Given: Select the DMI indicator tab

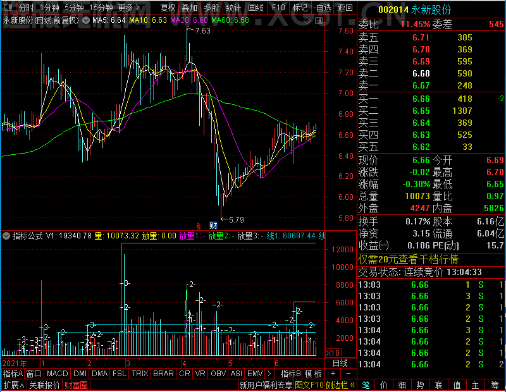Looking at the screenshot, I should (80, 374).
